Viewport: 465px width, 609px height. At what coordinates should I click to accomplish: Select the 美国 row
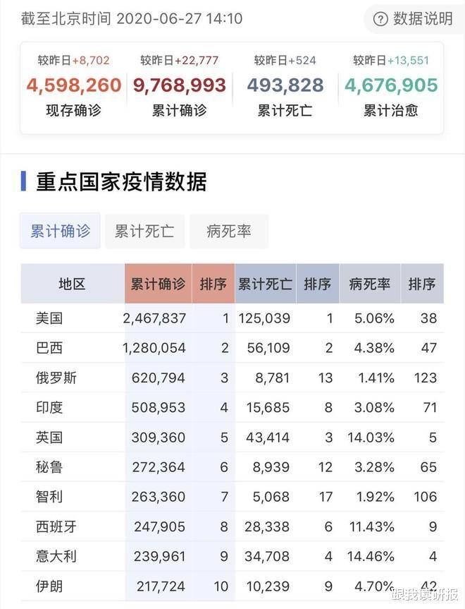(x=49, y=318)
